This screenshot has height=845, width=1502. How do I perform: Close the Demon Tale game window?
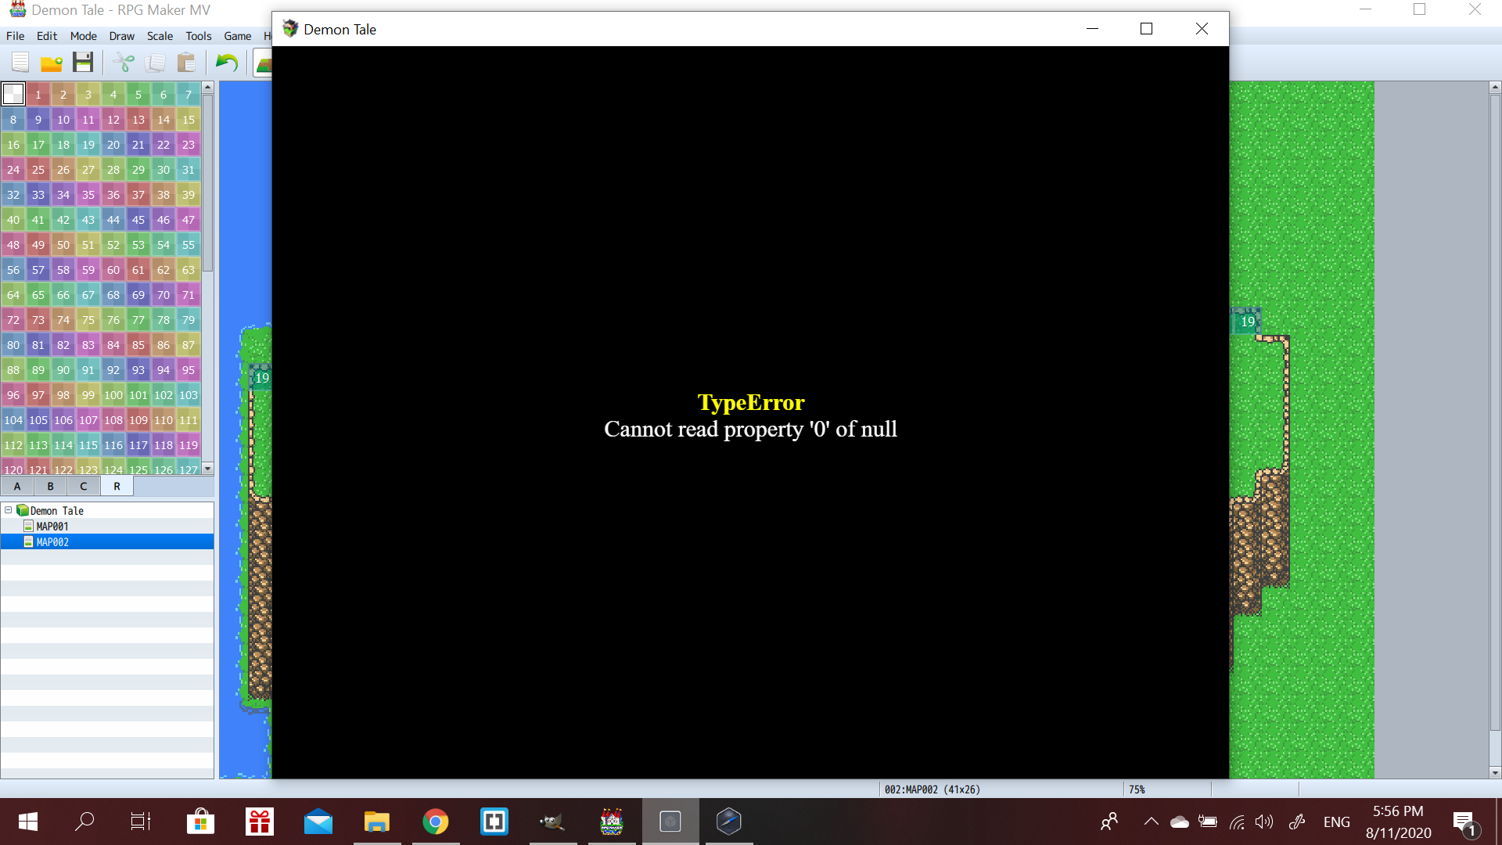(x=1202, y=29)
